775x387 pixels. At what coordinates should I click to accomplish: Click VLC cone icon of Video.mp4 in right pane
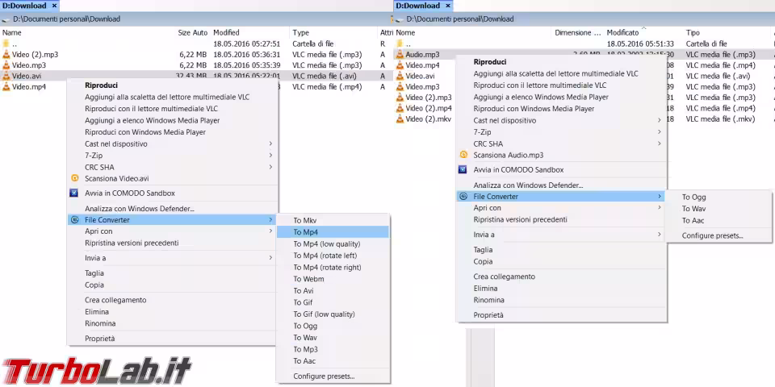pyautogui.click(x=400, y=65)
